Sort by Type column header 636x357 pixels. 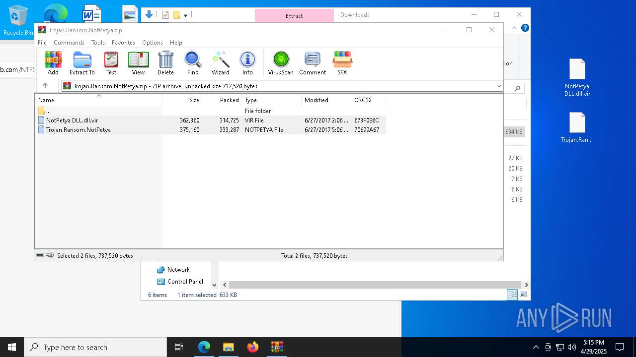point(272,100)
